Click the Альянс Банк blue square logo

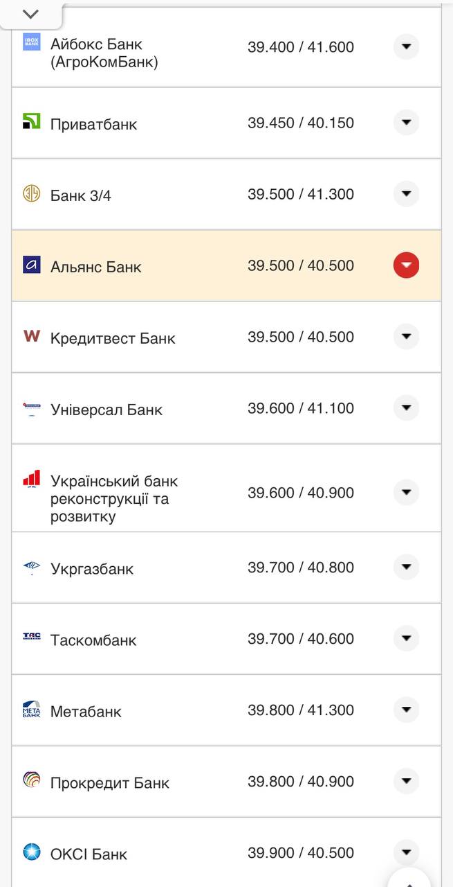(31, 264)
